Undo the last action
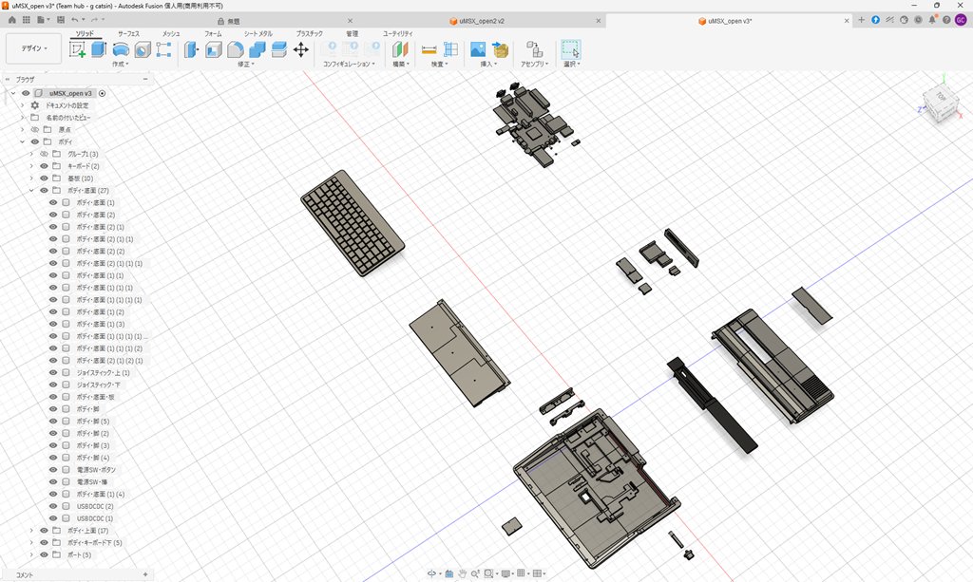This screenshot has width=973, height=582. (74, 20)
